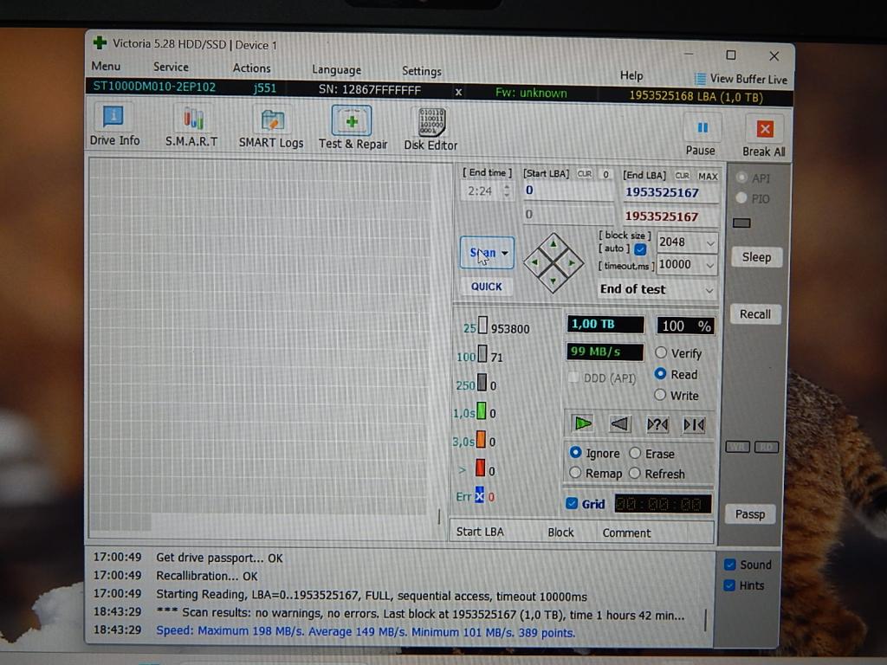Screen dimensions: 887x665
Task: Open the Drive Info panel
Action: [114, 126]
